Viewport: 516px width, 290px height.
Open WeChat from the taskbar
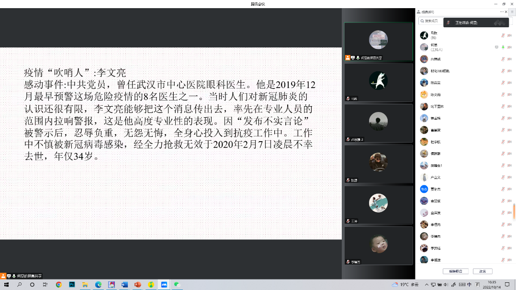click(177, 284)
